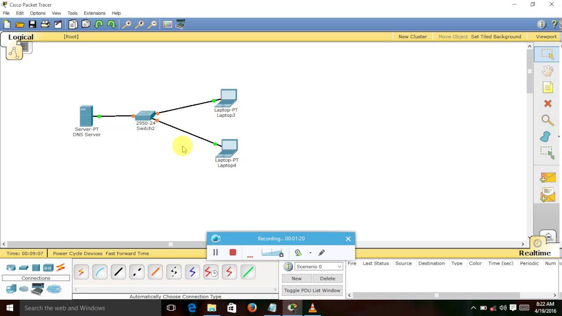This screenshot has height=316, width=562.
Task: Click the New scenario button
Action: coord(296,278)
